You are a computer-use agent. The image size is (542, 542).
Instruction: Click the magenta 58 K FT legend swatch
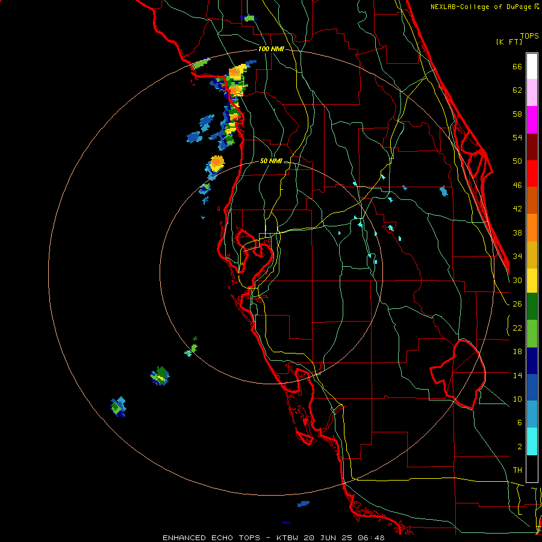click(532, 120)
